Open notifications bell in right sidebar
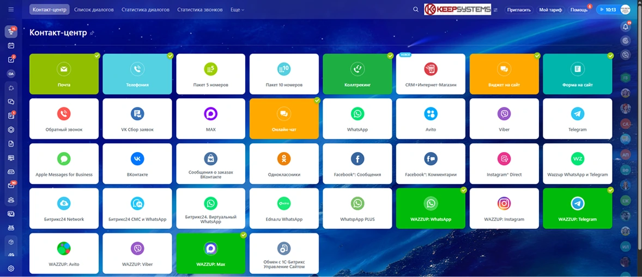642x277 pixels. (626, 27)
